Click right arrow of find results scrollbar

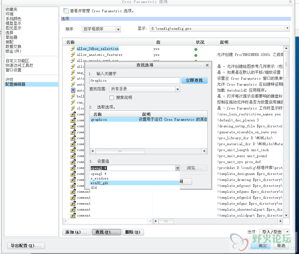[204, 151]
